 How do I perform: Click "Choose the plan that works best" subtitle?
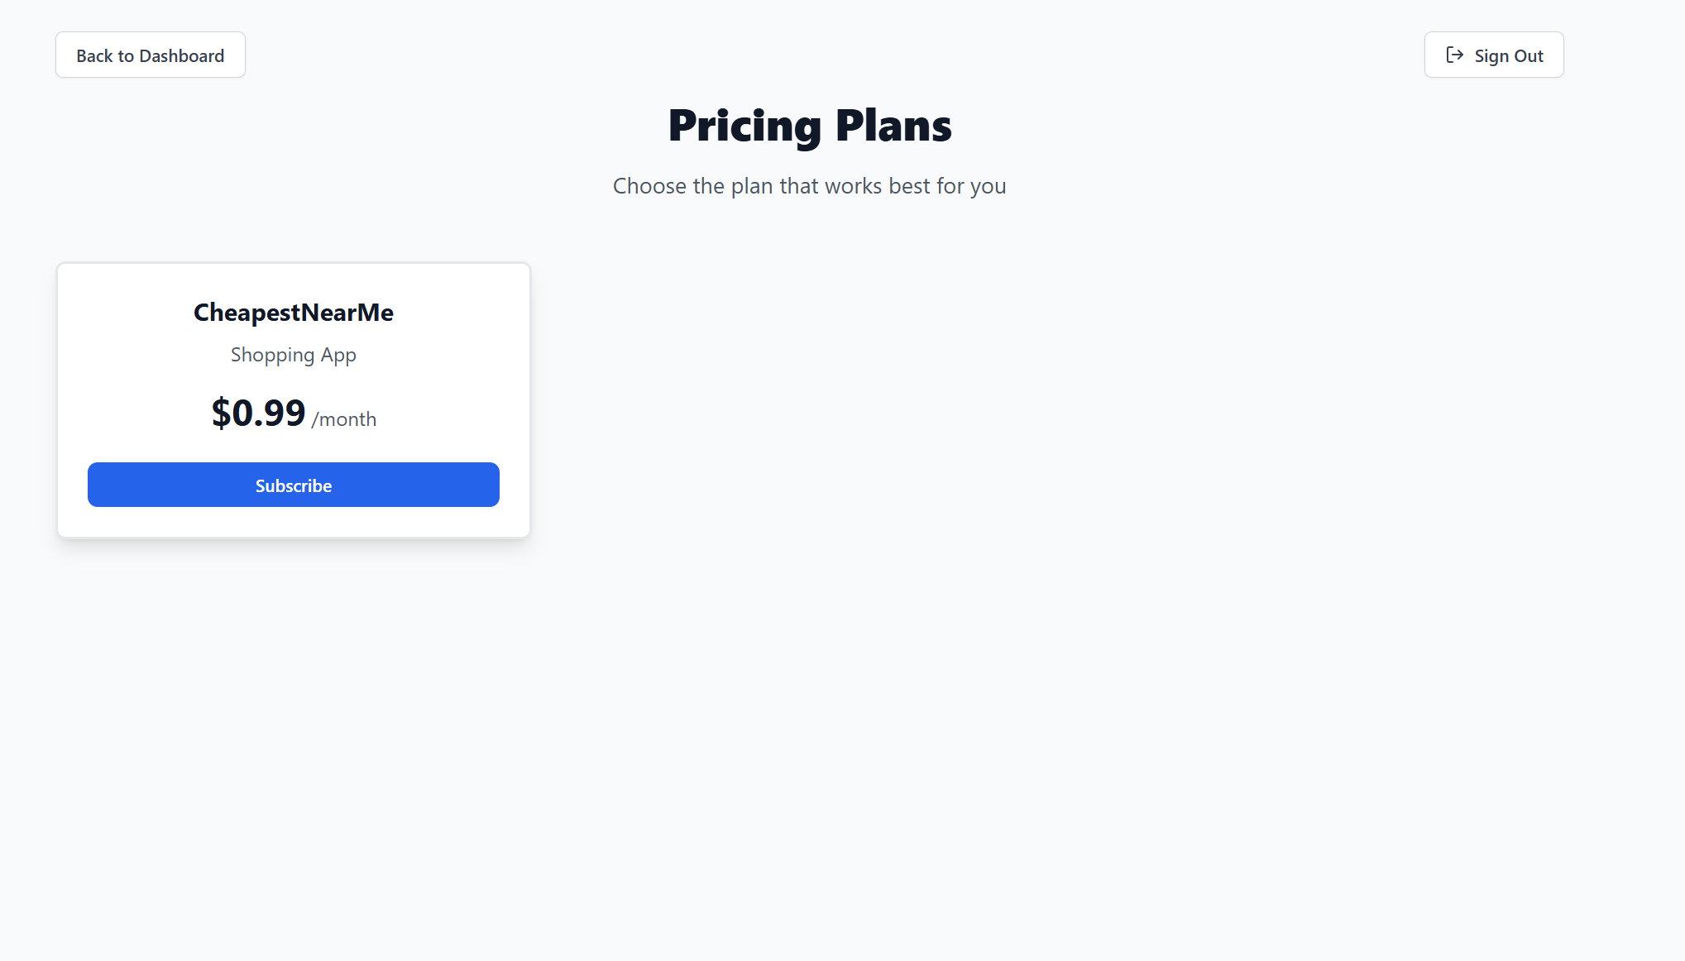point(808,186)
